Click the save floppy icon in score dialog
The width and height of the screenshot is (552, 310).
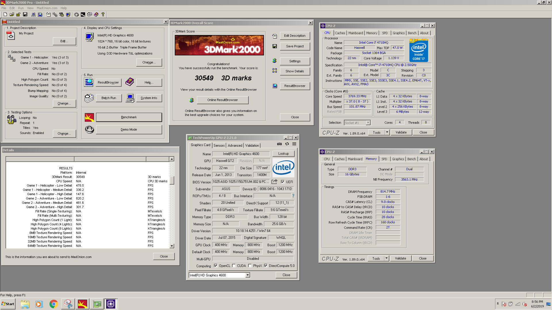coord(275,46)
